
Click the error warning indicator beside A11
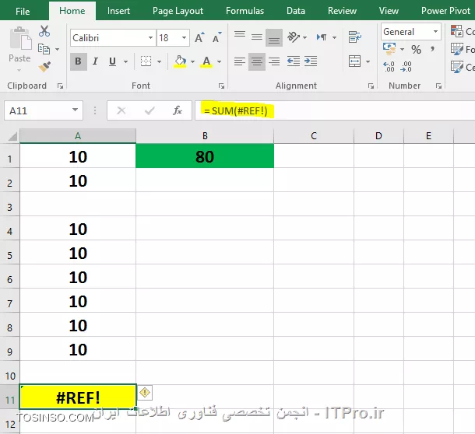click(x=145, y=393)
